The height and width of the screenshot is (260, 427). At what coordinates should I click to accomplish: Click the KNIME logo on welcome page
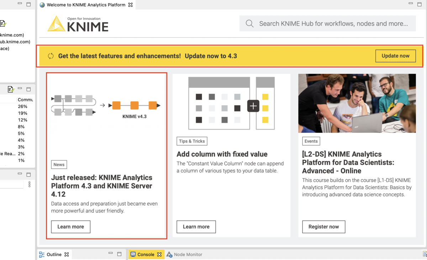(78, 24)
